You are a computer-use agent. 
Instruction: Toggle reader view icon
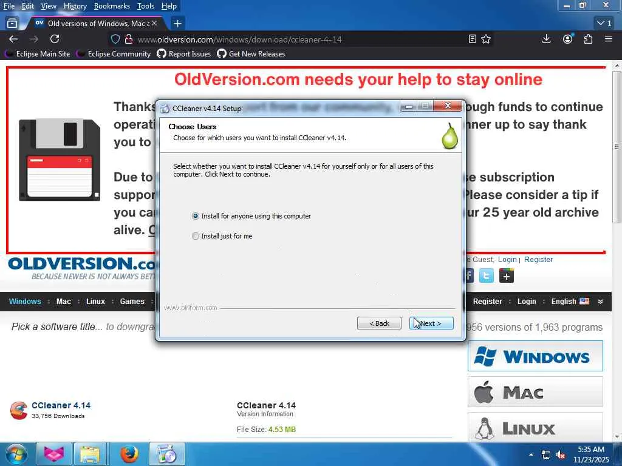pyautogui.click(x=472, y=39)
